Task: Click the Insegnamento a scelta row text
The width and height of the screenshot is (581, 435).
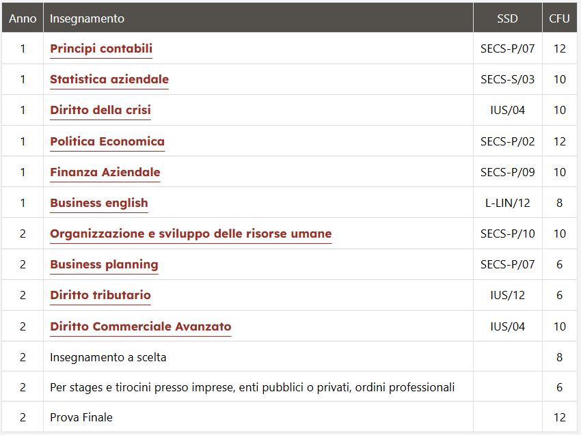Action: coord(108,357)
